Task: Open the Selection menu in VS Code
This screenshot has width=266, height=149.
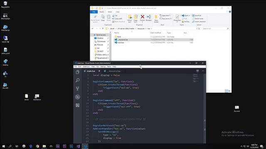Action: [86, 67]
